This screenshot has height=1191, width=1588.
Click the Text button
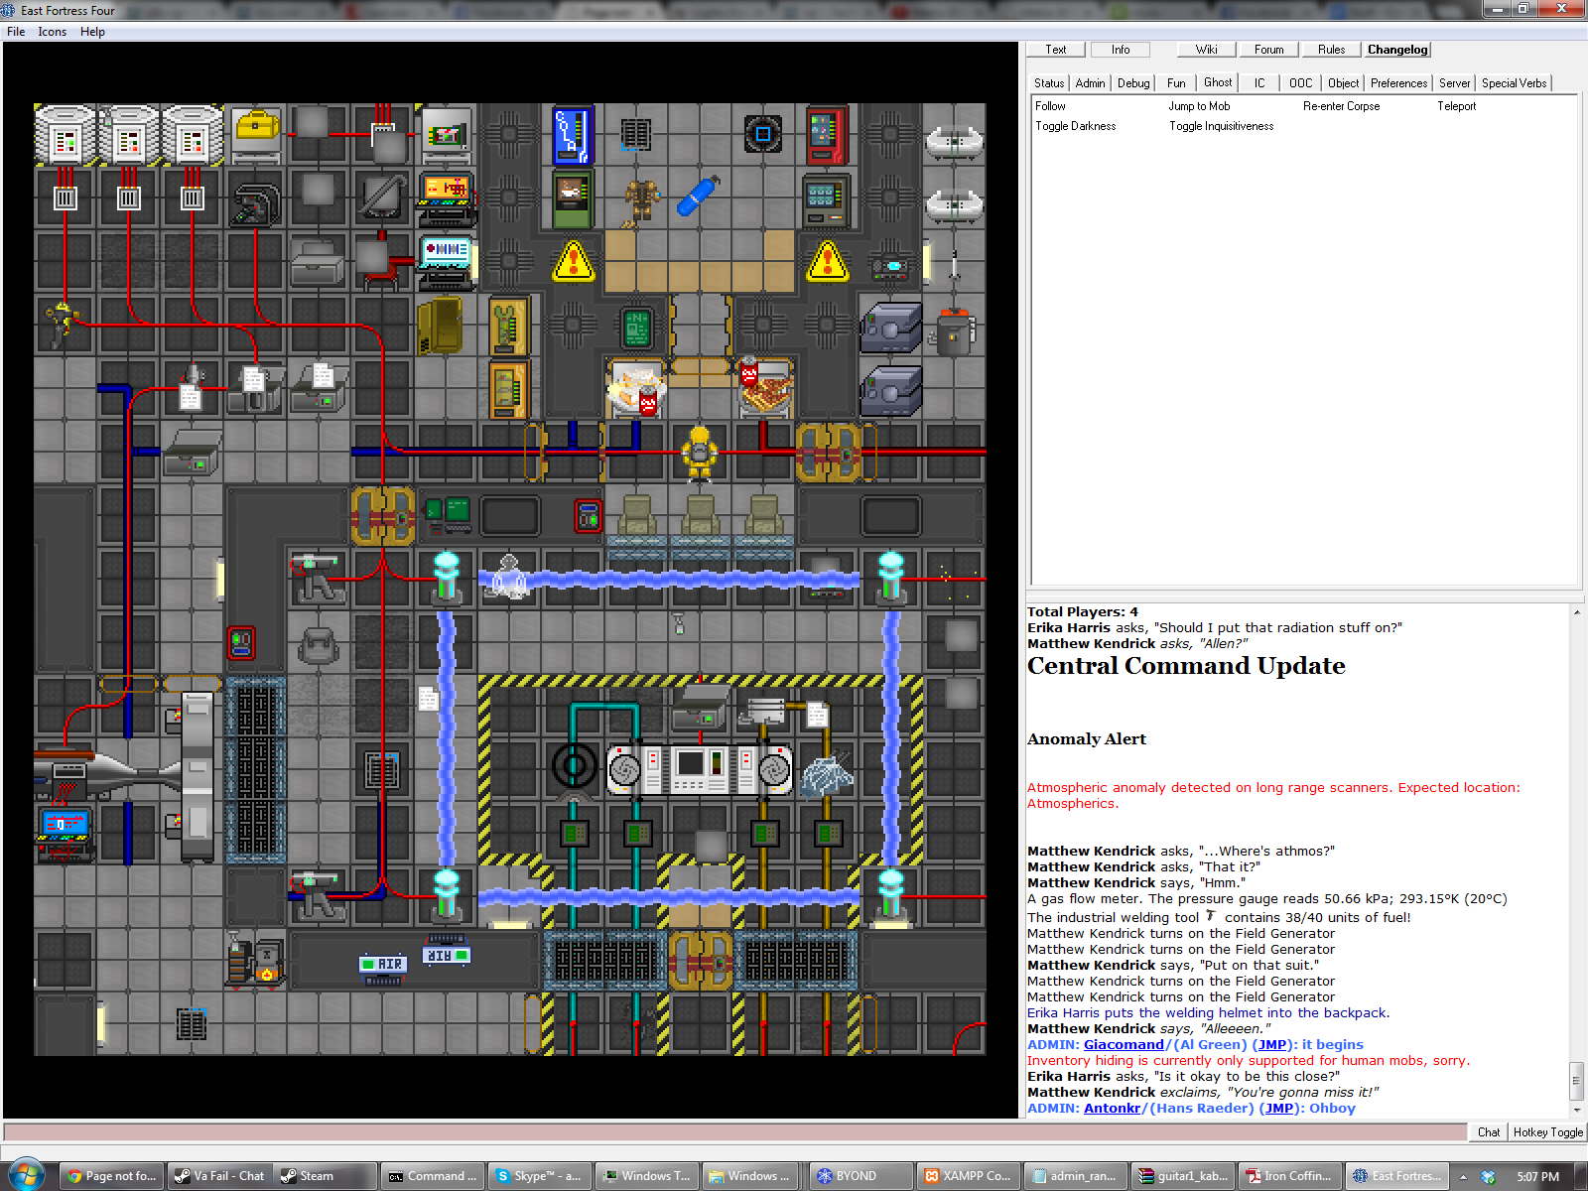[x=1055, y=50]
